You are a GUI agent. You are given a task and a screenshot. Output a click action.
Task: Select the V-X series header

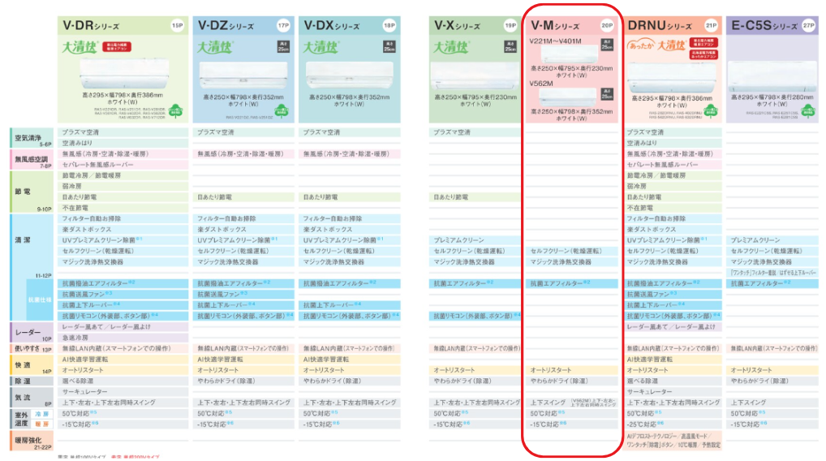coord(475,25)
